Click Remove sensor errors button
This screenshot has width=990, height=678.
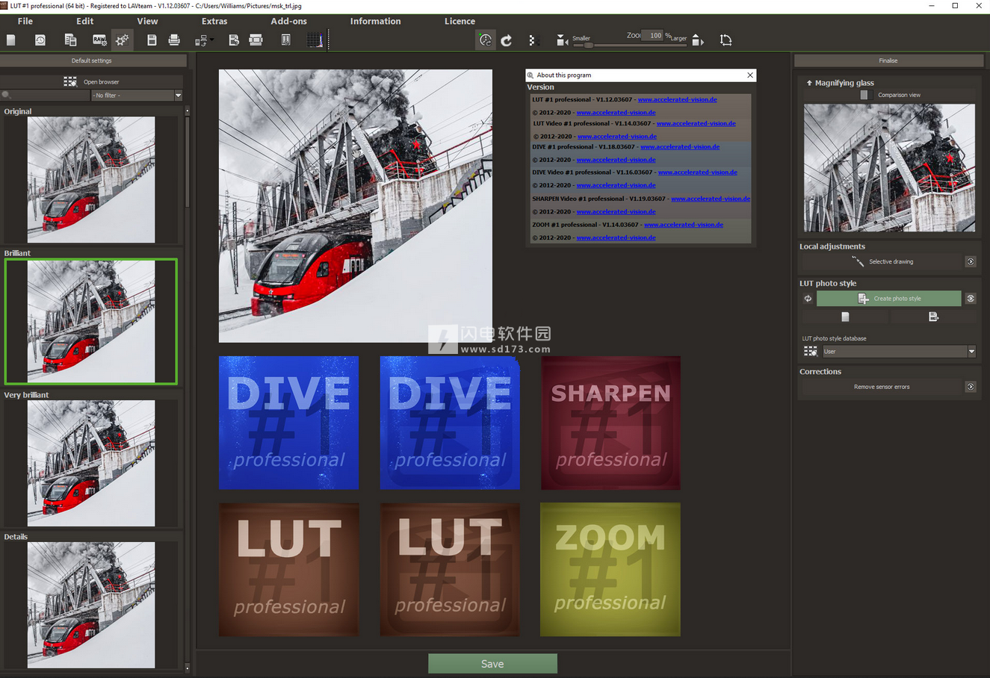click(x=882, y=387)
